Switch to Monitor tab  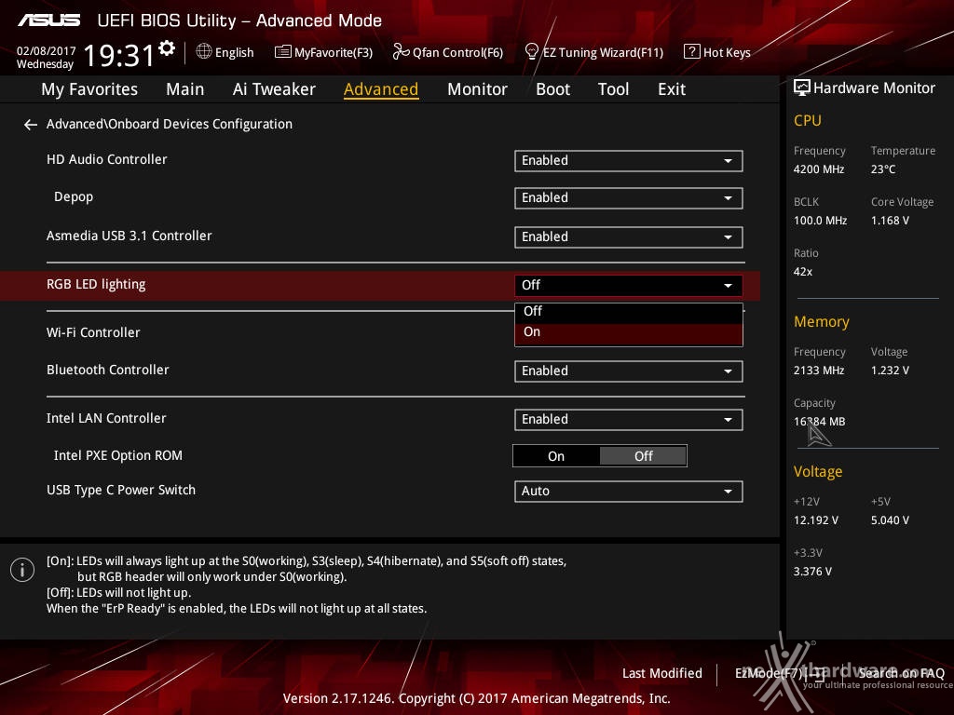point(477,89)
